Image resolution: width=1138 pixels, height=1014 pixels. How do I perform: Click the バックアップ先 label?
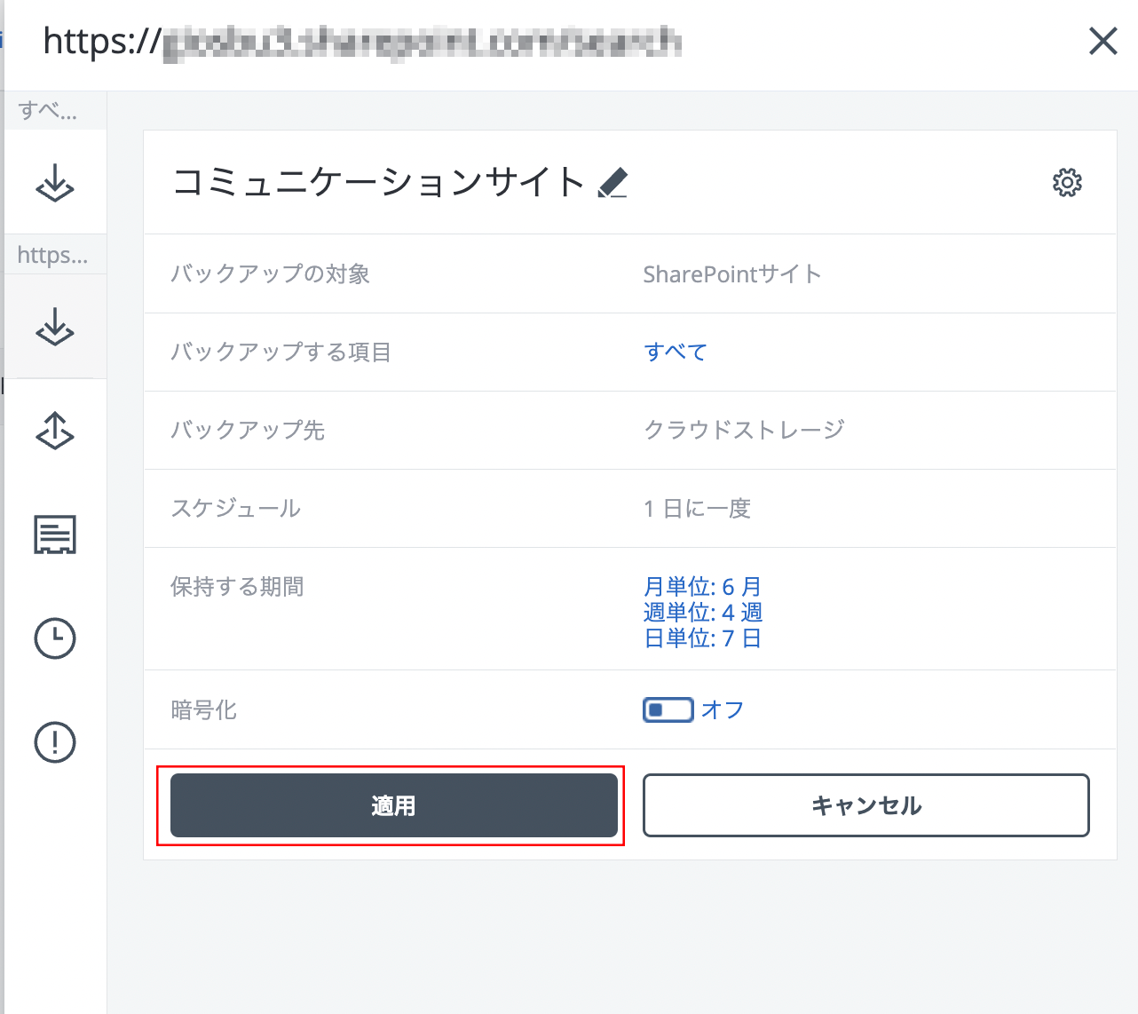248,431
